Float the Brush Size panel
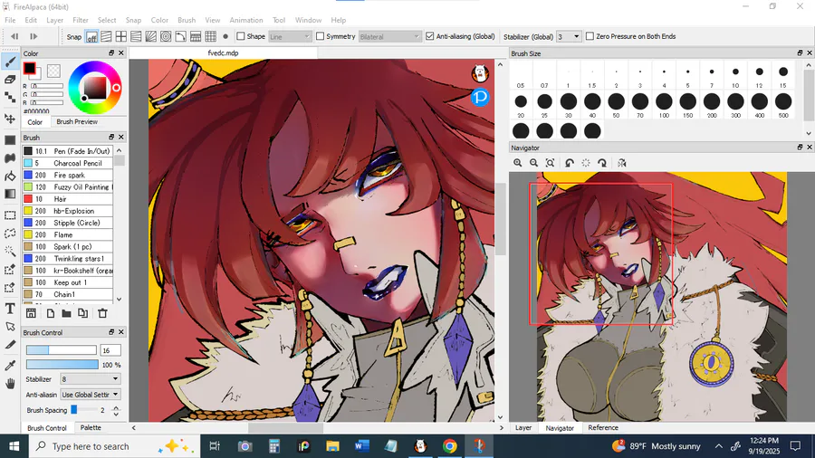The width and height of the screenshot is (815, 458). pos(800,53)
